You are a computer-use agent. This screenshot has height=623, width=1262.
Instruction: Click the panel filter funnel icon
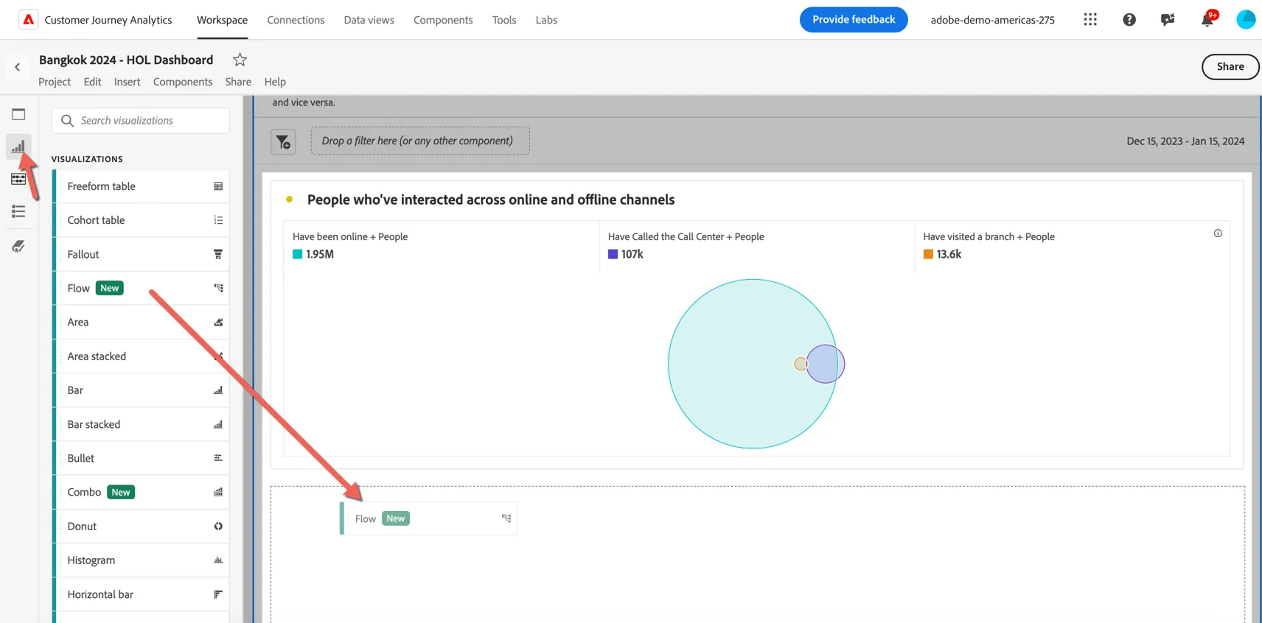click(x=283, y=141)
